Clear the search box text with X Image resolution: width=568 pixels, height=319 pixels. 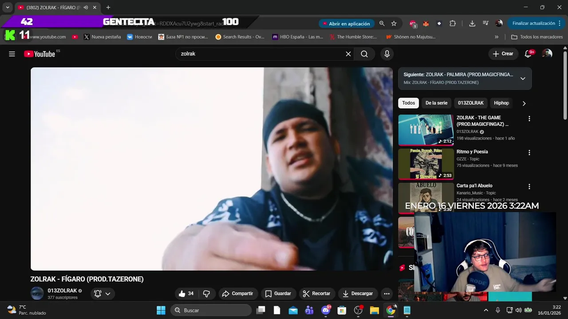348,54
